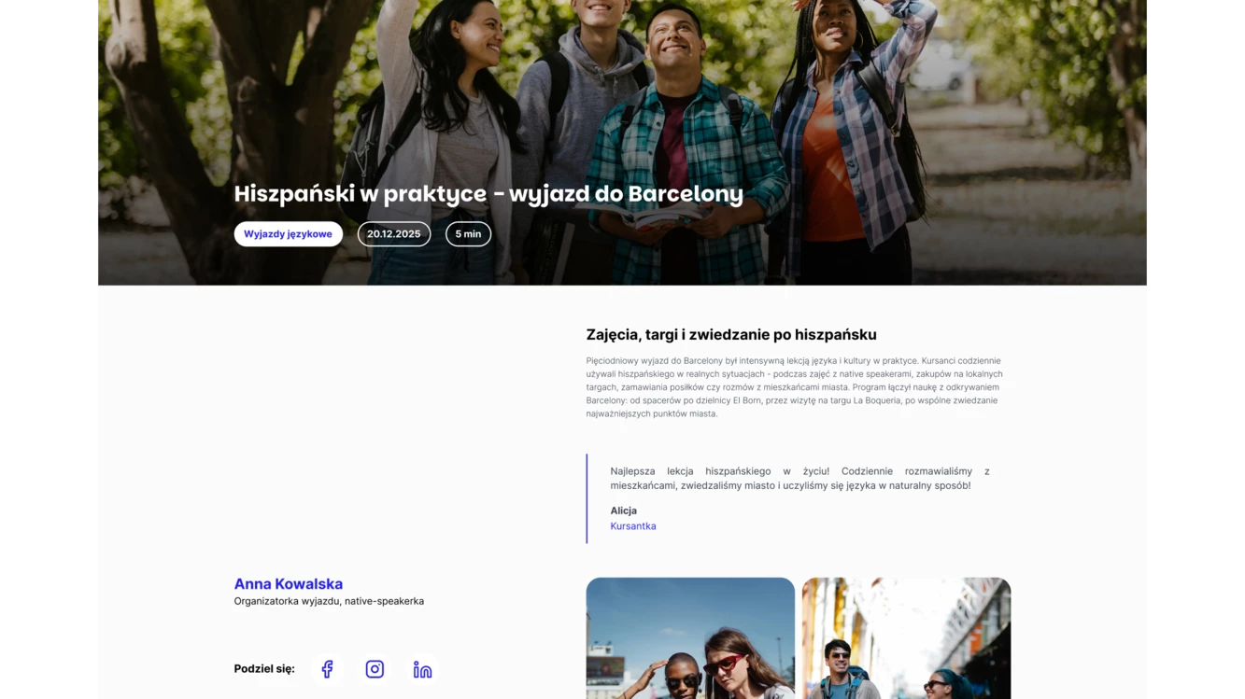Select the 'Wyjazdy językowe' category badge
1245x699 pixels.
coord(288,233)
